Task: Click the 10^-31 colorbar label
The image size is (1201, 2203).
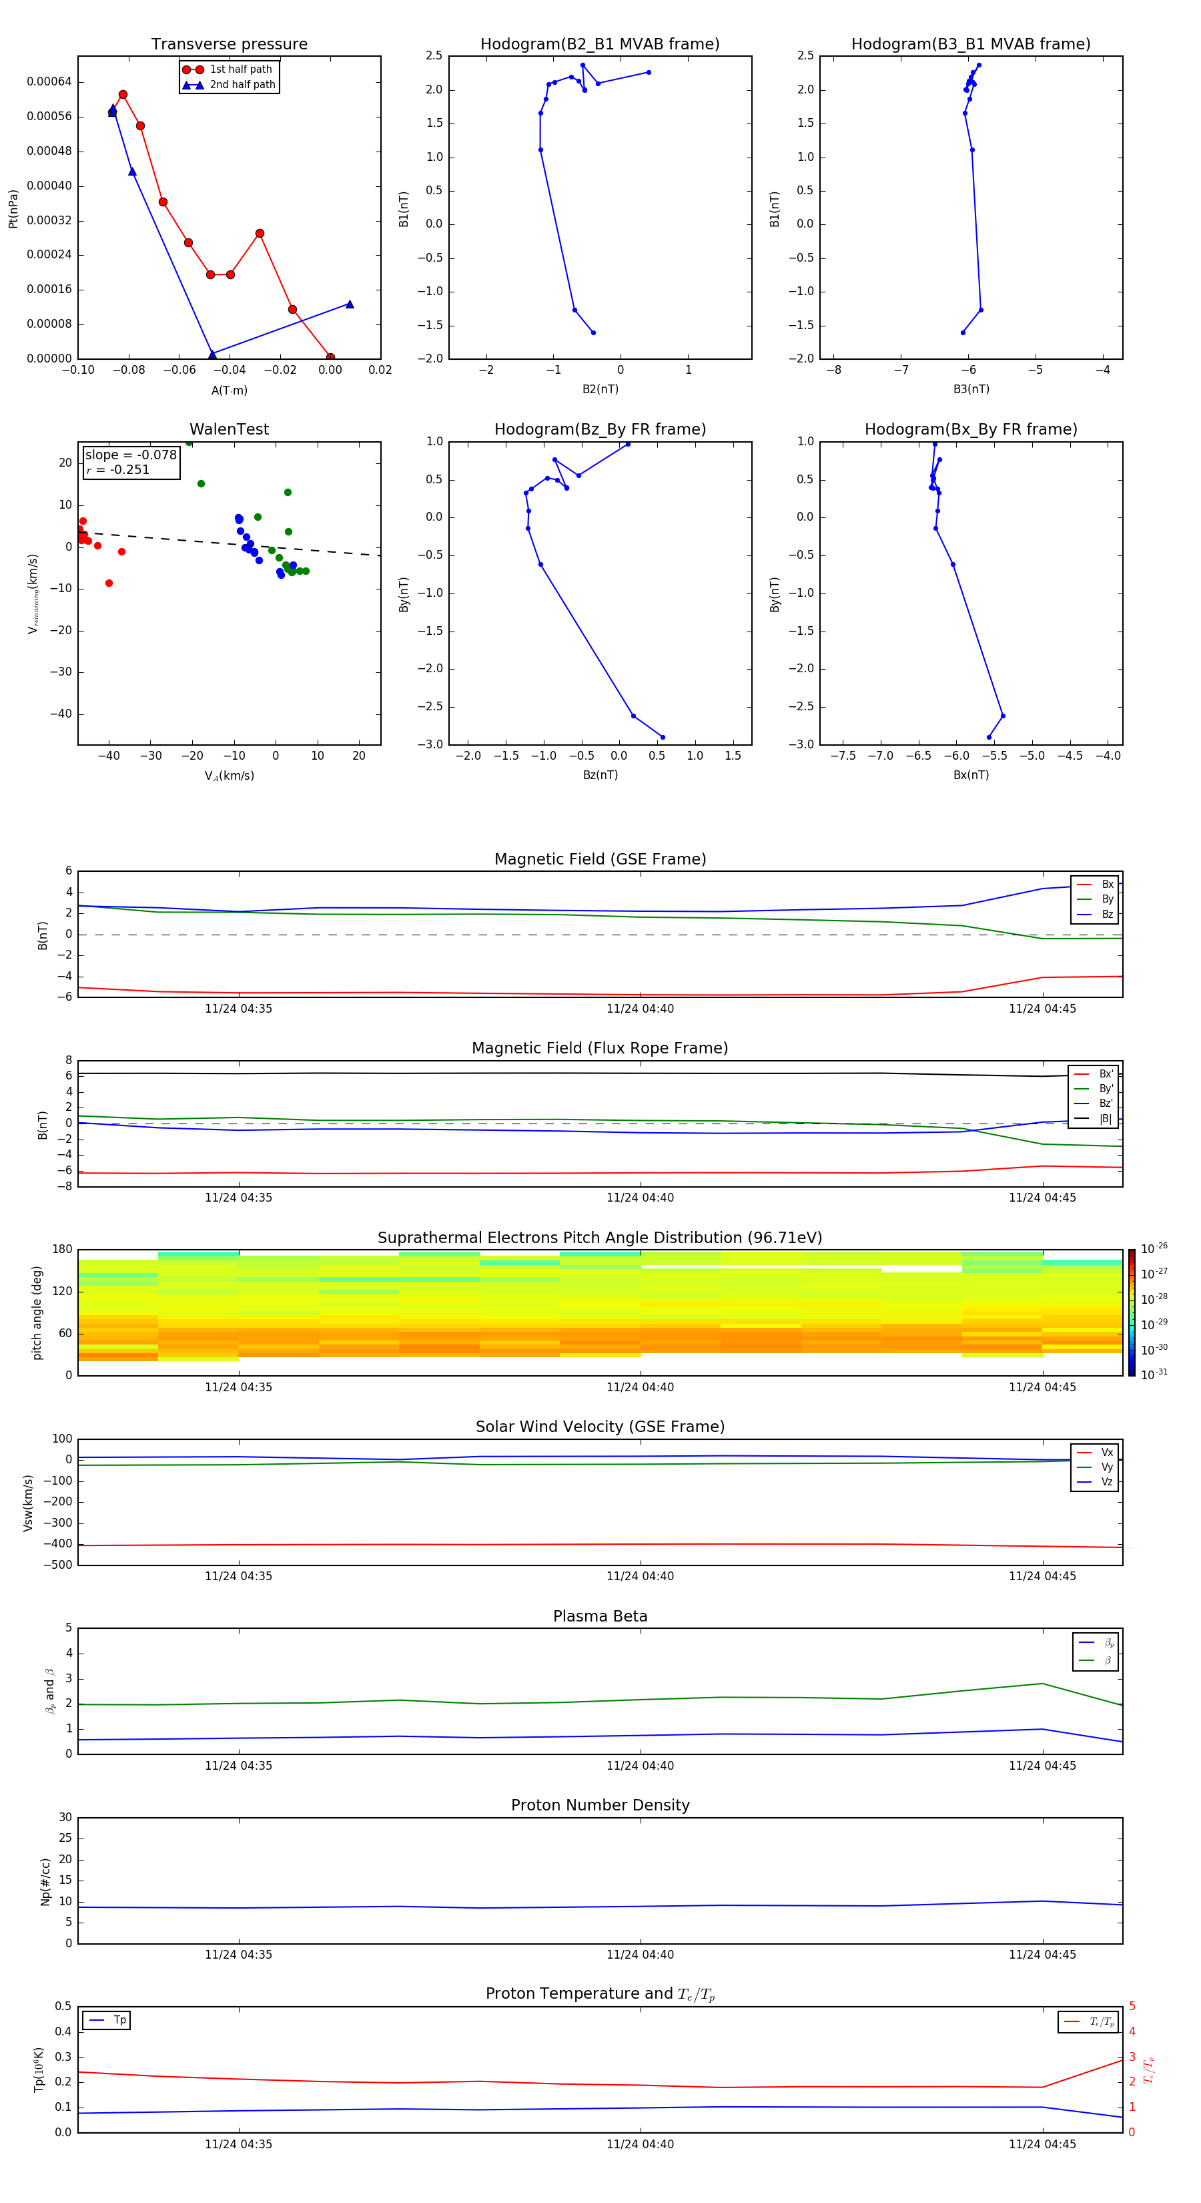Action: pyautogui.click(x=1154, y=1375)
